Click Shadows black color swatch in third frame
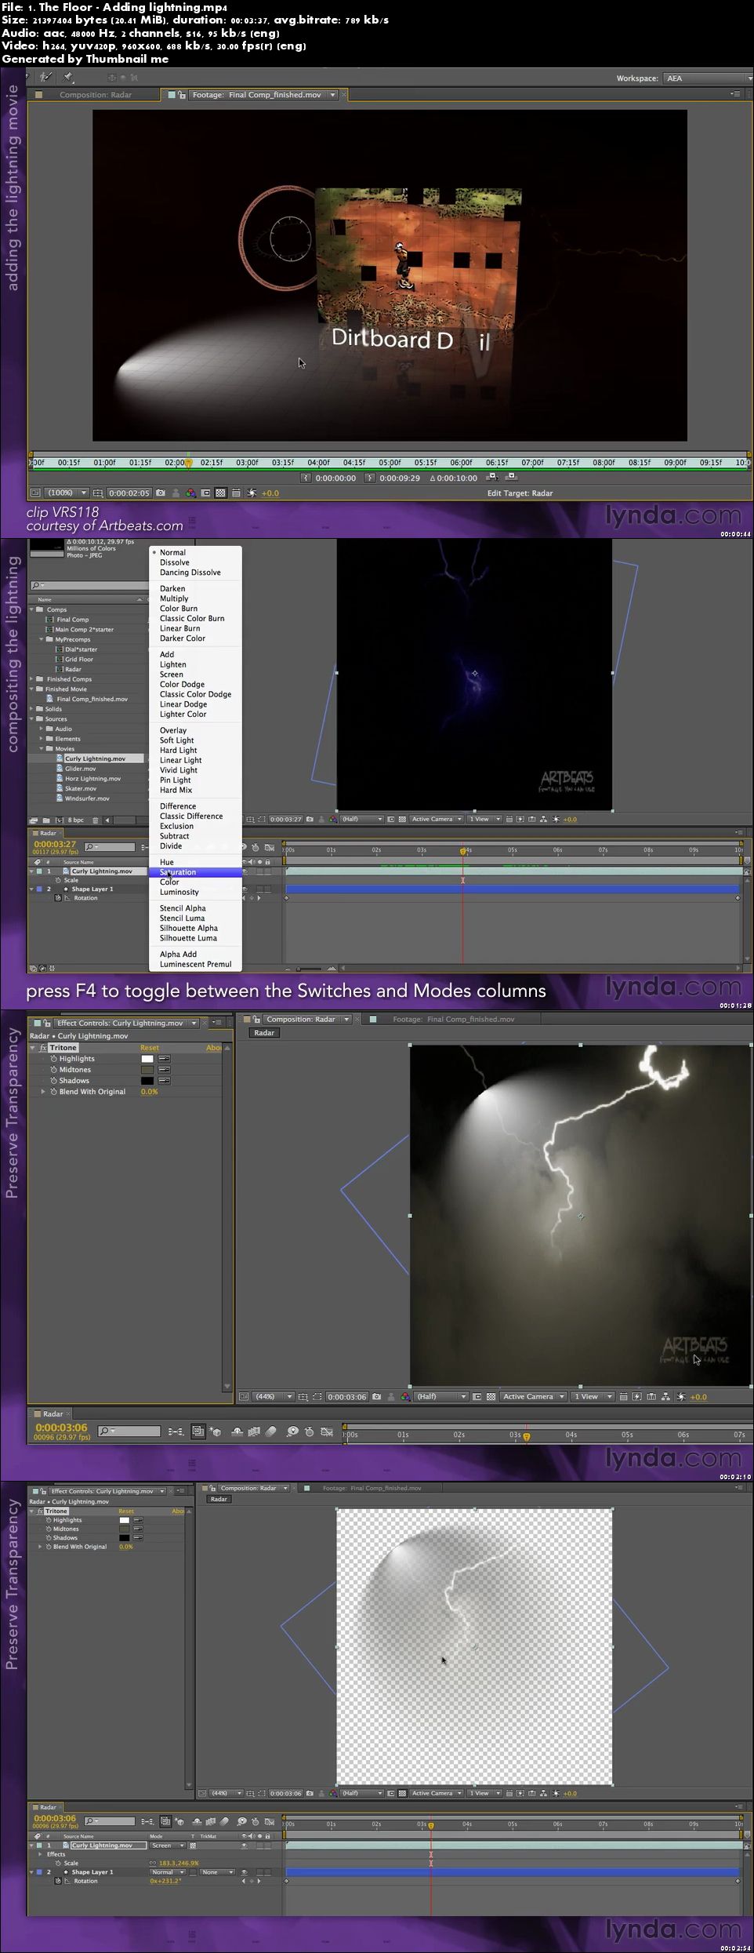 [x=147, y=1081]
